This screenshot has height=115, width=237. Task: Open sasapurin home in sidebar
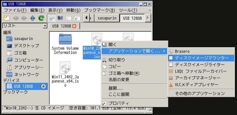click(19, 39)
